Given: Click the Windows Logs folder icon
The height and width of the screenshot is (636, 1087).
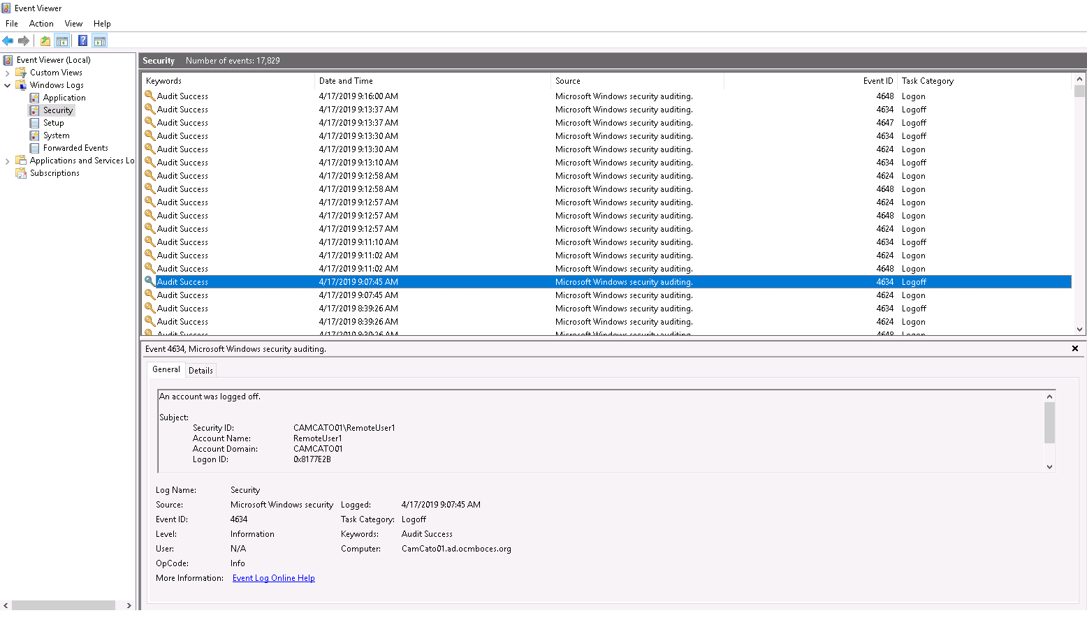Looking at the screenshot, I should tap(22, 85).
